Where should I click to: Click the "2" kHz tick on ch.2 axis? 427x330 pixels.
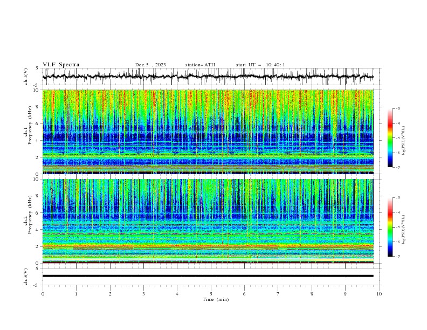38,246
